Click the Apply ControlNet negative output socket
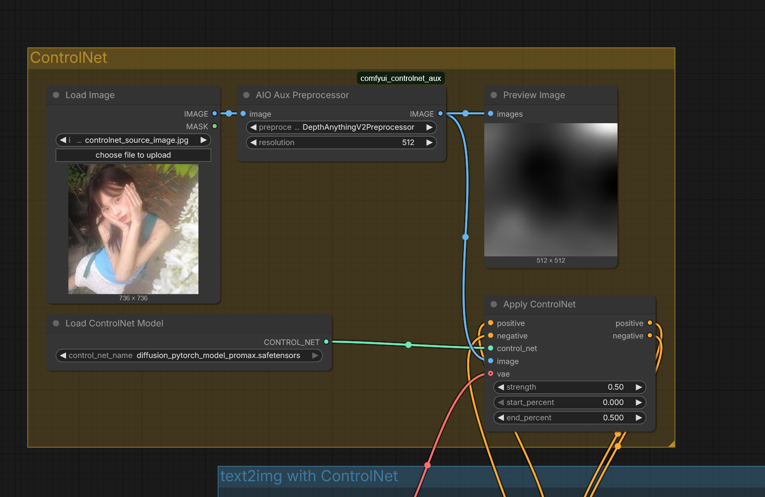The image size is (765, 497). tap(650, 335)
